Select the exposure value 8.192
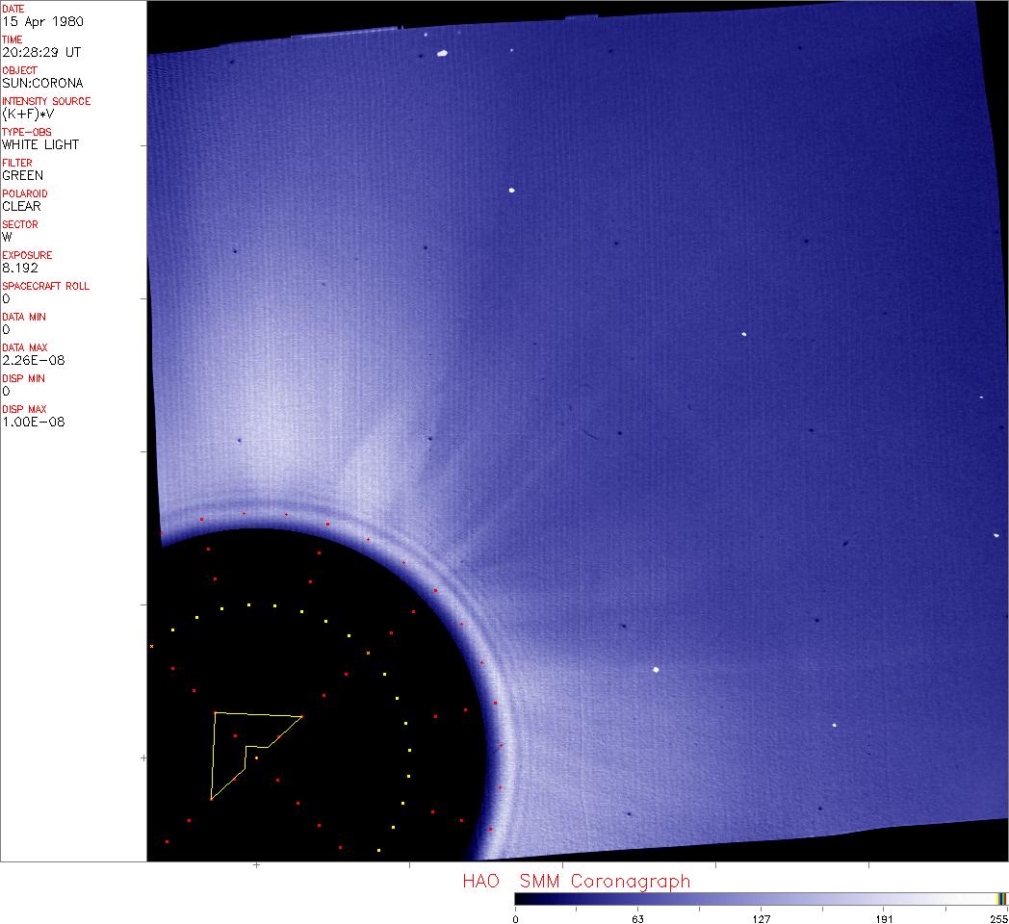The height and width of the screenshot is (924, 1009). [20, 269]
